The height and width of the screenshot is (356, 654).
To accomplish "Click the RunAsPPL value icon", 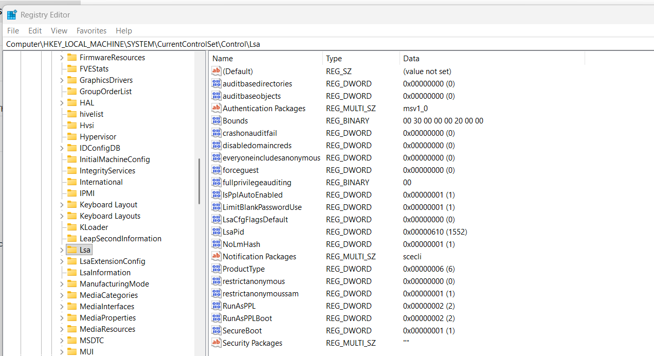I will (216, 306).
